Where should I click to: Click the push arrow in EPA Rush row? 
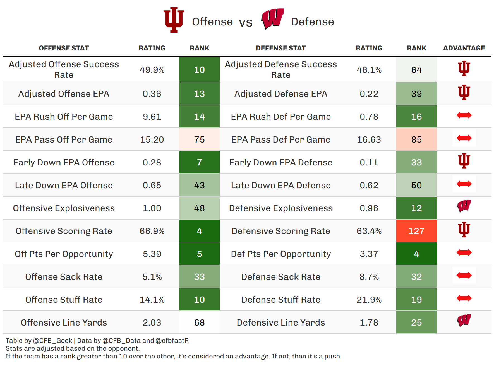[x=464, y=115]
